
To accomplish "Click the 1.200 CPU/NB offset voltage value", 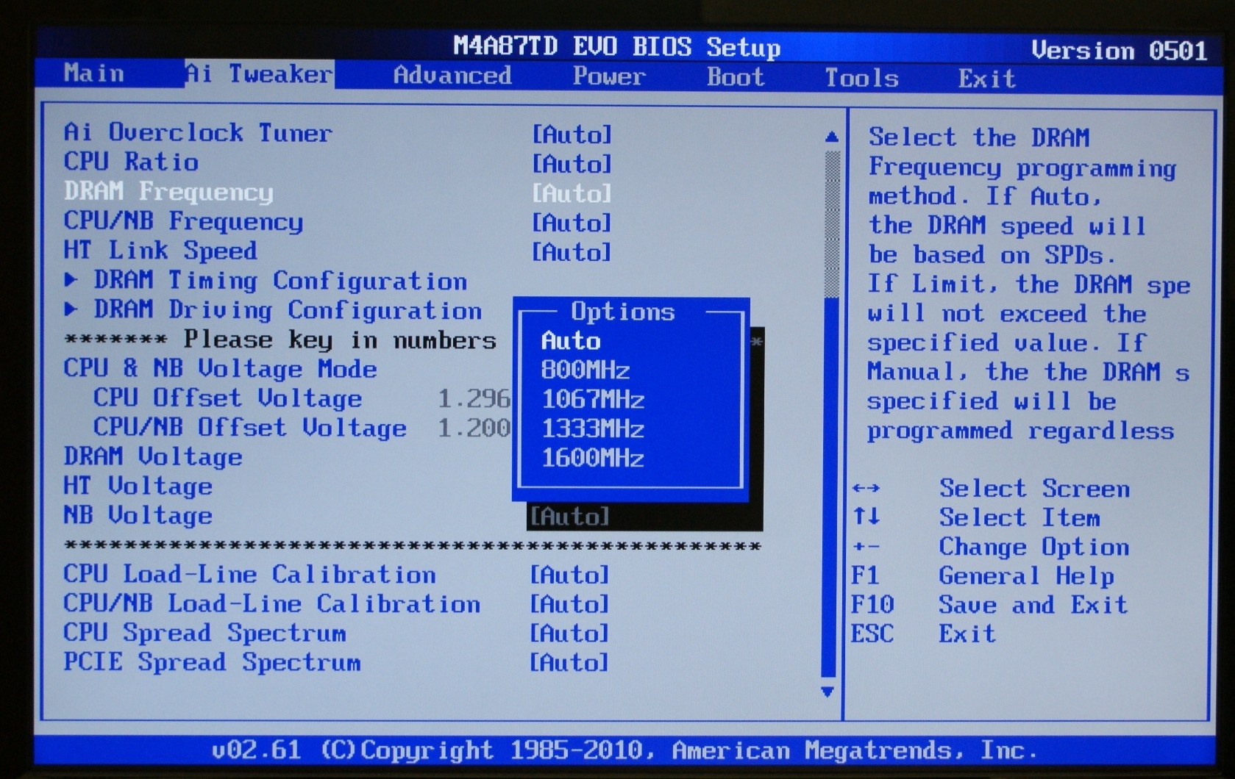I will pos(474,428).
